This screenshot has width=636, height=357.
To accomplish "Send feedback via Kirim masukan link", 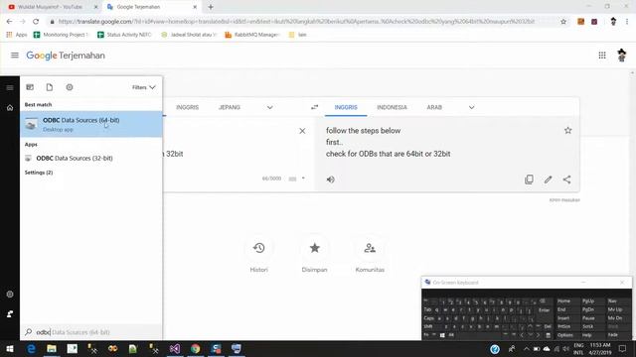I will coord(564,200).
